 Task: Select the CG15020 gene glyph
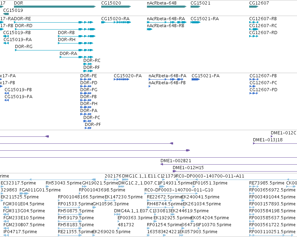click(116, 7)
